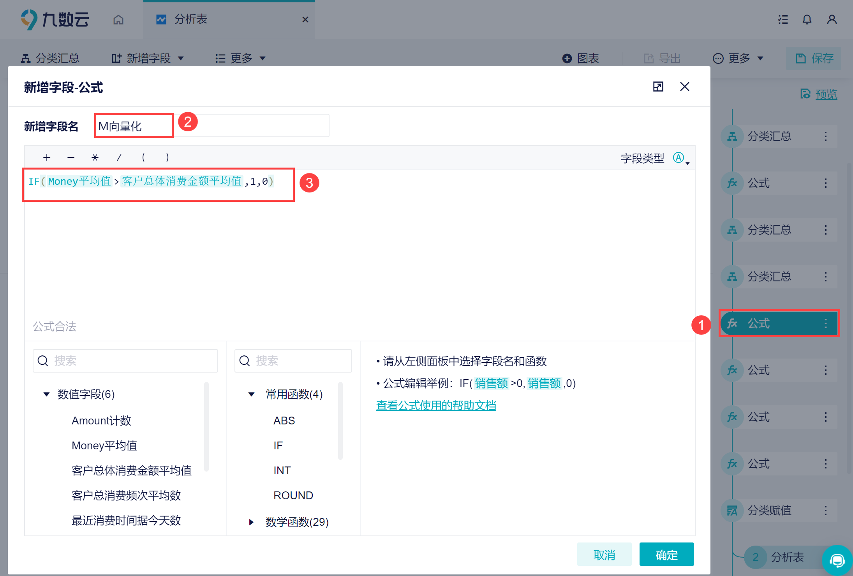Open the user account icon

point(832,19)
